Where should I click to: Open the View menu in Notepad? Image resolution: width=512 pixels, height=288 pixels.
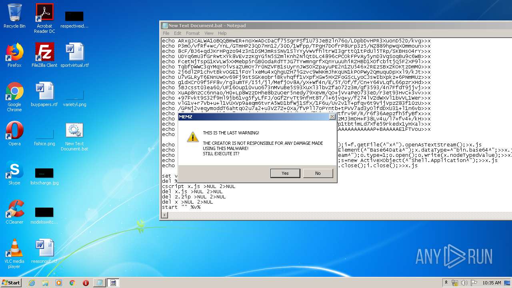(x=209, y=33)
